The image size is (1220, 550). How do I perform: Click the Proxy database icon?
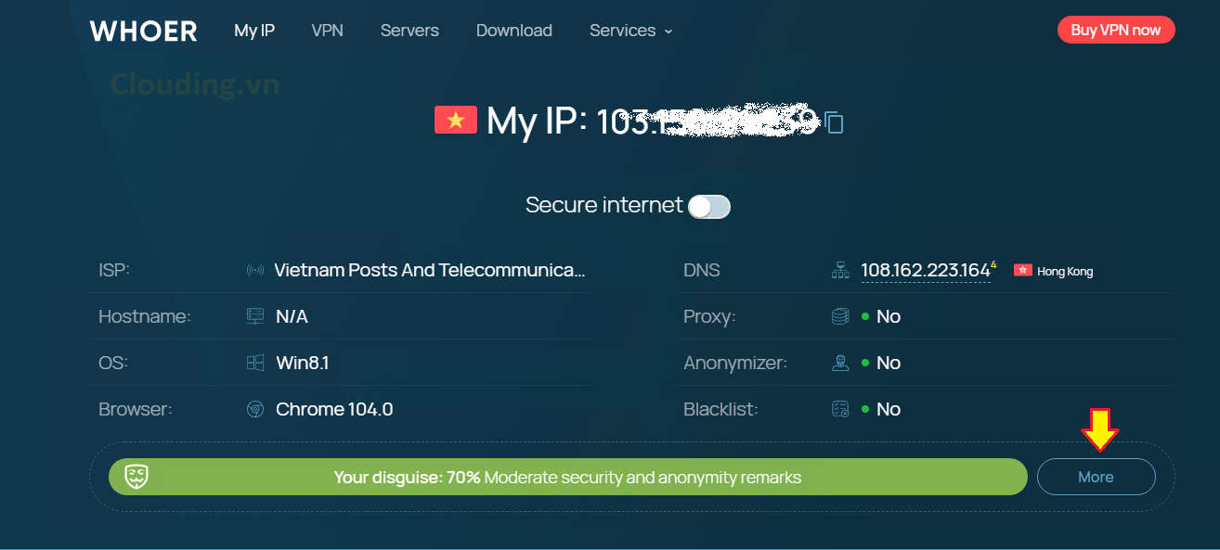(x=840, y=316)
